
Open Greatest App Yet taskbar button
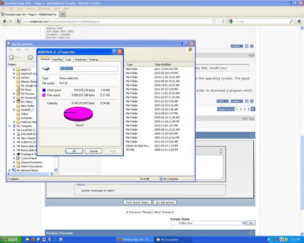(x=135, y=239)
